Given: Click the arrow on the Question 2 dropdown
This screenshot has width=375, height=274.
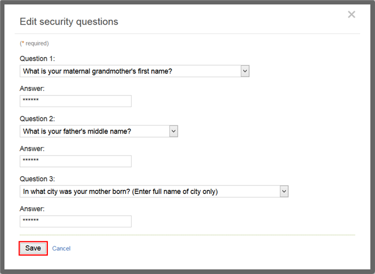Looking at the screenshot, I should (x=173, y=131).
